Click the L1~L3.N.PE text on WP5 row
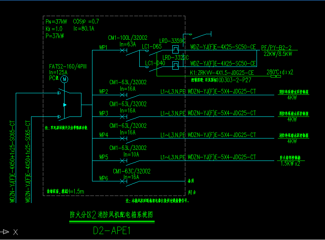This screenshot has height=240, width=325. click(173, 157)
